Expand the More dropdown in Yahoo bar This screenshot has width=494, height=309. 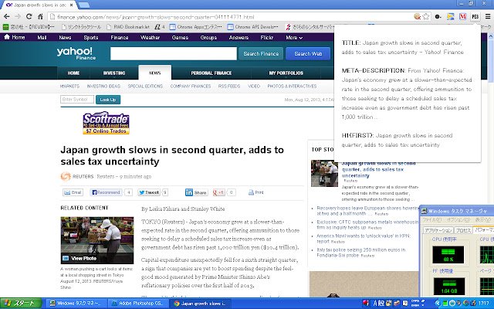pos(294,37)
